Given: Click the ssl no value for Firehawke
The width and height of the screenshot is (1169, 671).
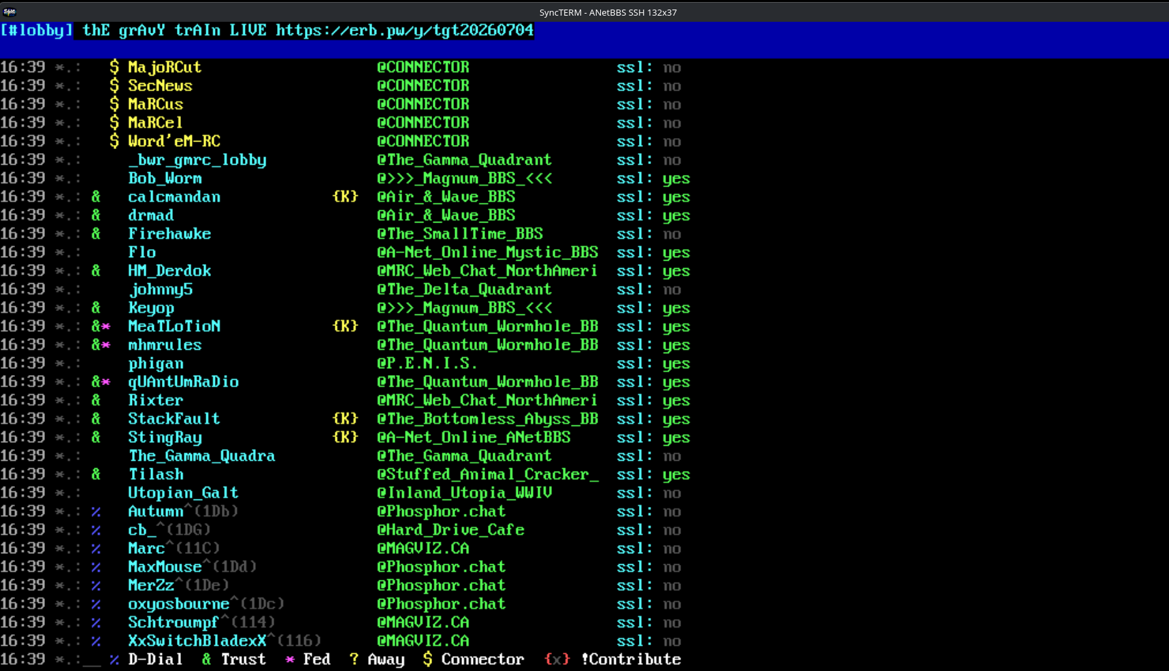Looking at the screenshot, I should pyautogui.click(x=672, y=233).
